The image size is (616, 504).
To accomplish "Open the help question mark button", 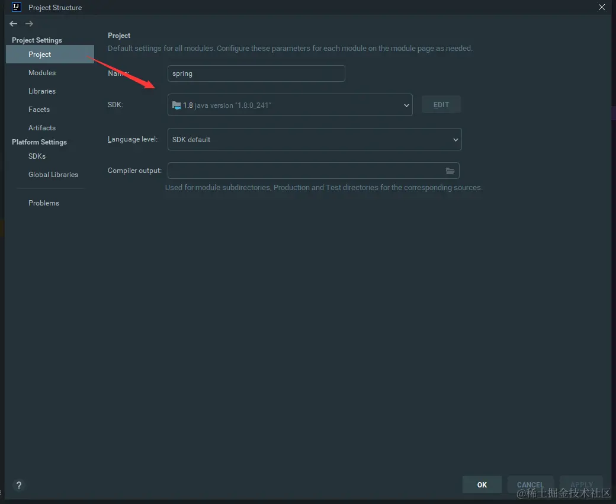I will click(18, 485).
